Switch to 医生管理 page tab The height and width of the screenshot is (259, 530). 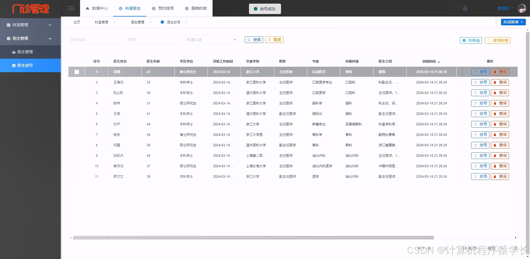point(138,22)
